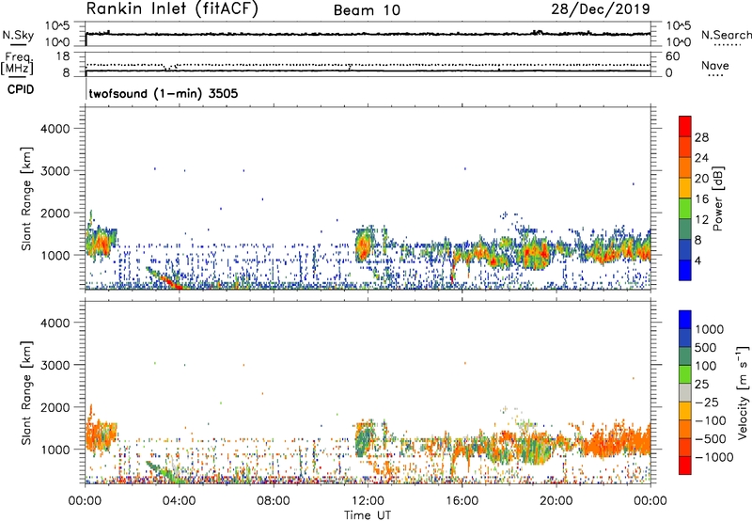Click the -100 label on velocity colorbar
The image size is (752, 521).
coord(711,420)
